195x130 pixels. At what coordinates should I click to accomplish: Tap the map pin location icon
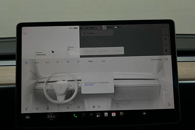click(166, 51)
